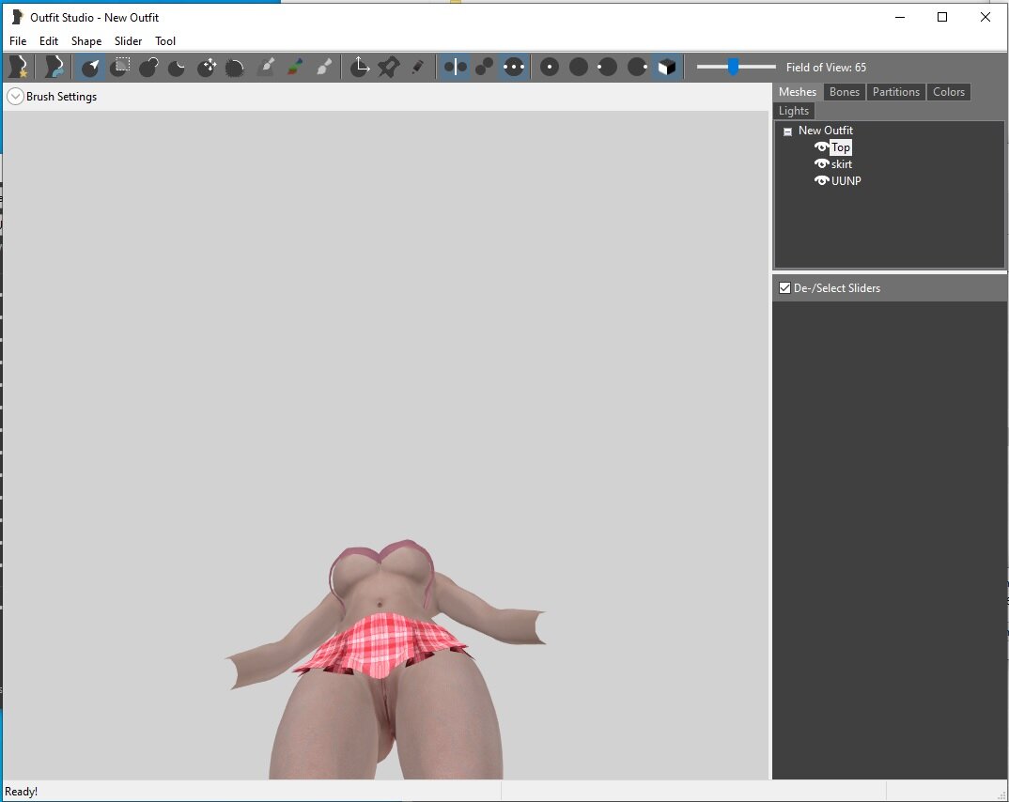Uncheck De-/Select Sliders checkbox
Screen dimensions: 1009x802
[x=784, y=287]
